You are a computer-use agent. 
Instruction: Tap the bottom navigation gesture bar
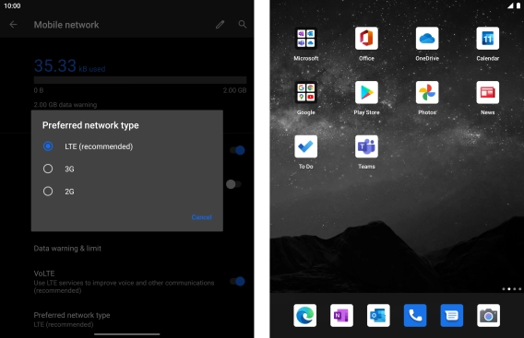pos(127,334)
